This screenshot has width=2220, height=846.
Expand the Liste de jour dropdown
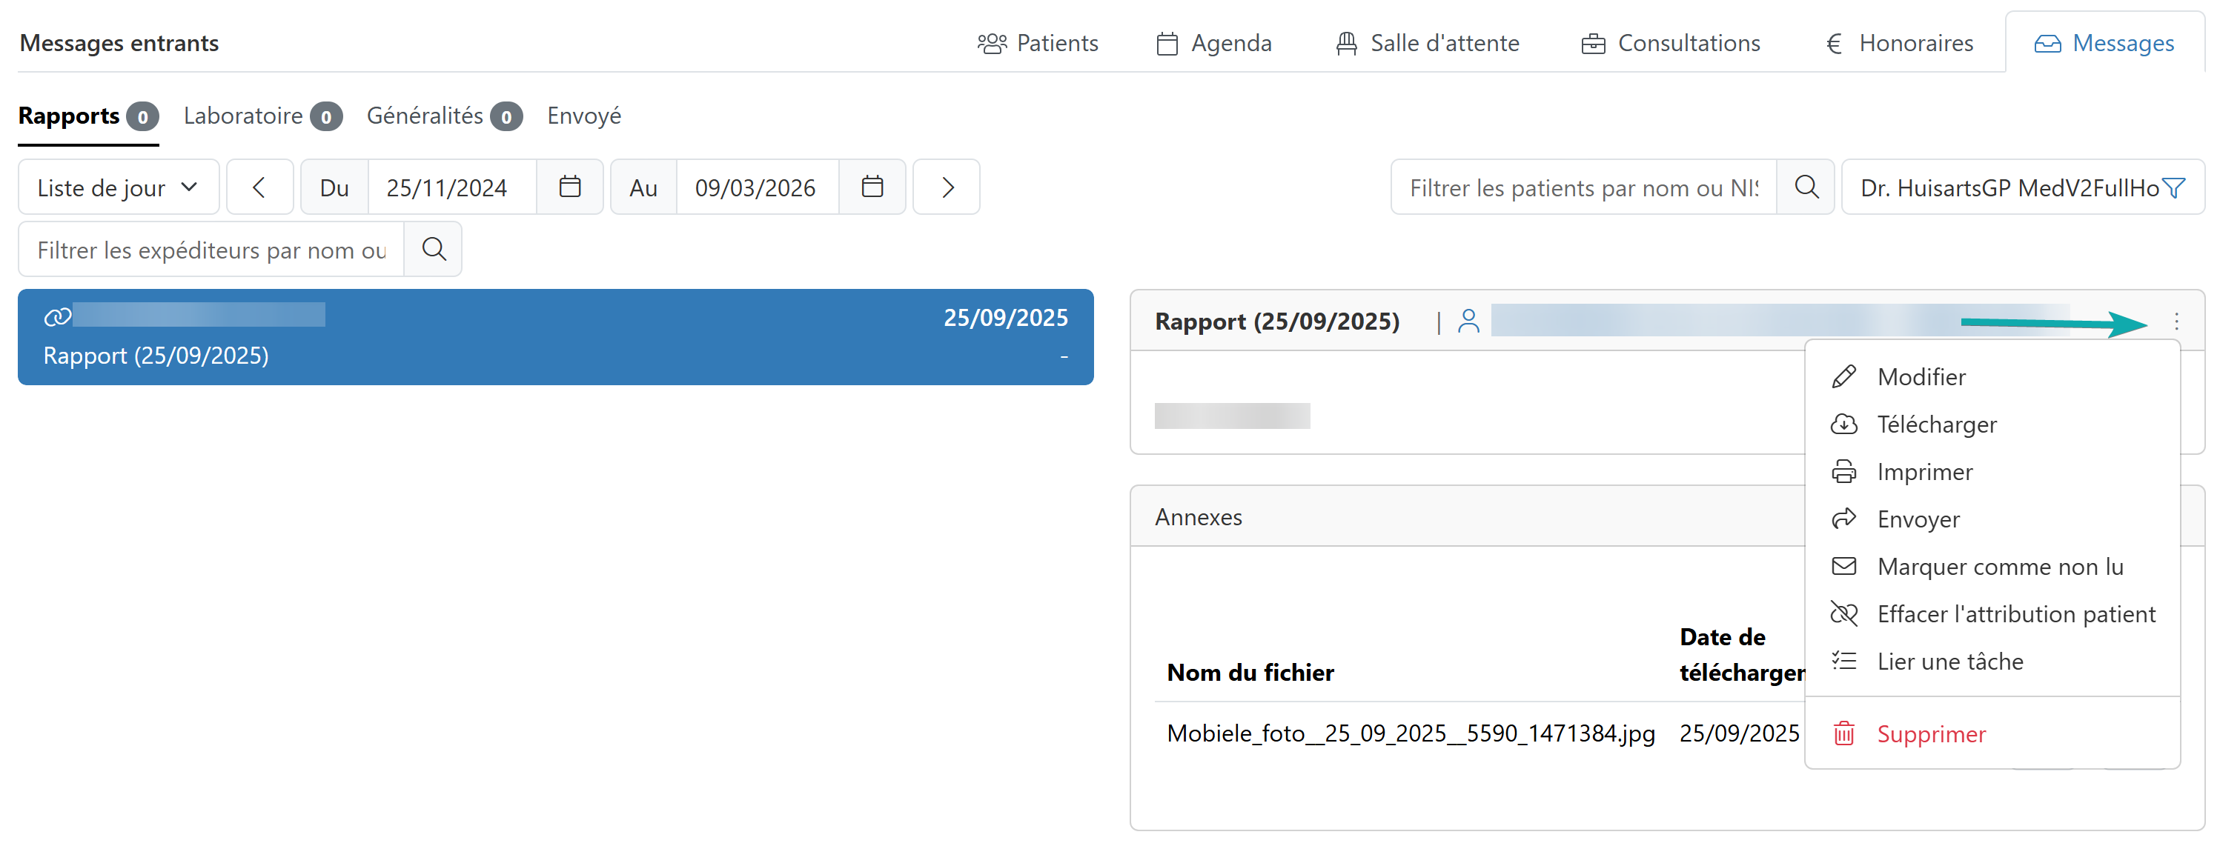click(118, 187)
